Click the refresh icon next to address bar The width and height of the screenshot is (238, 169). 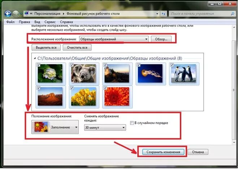[x=164, y=14]
